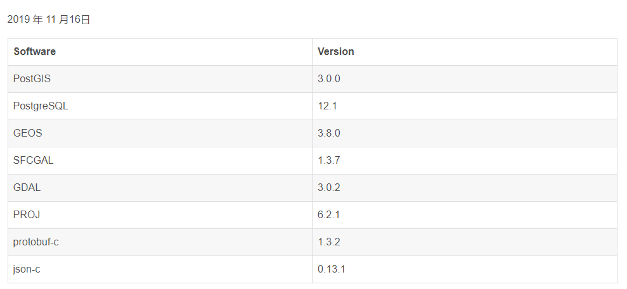Select the json-c version 0.13.1 cell

point(332,269)
